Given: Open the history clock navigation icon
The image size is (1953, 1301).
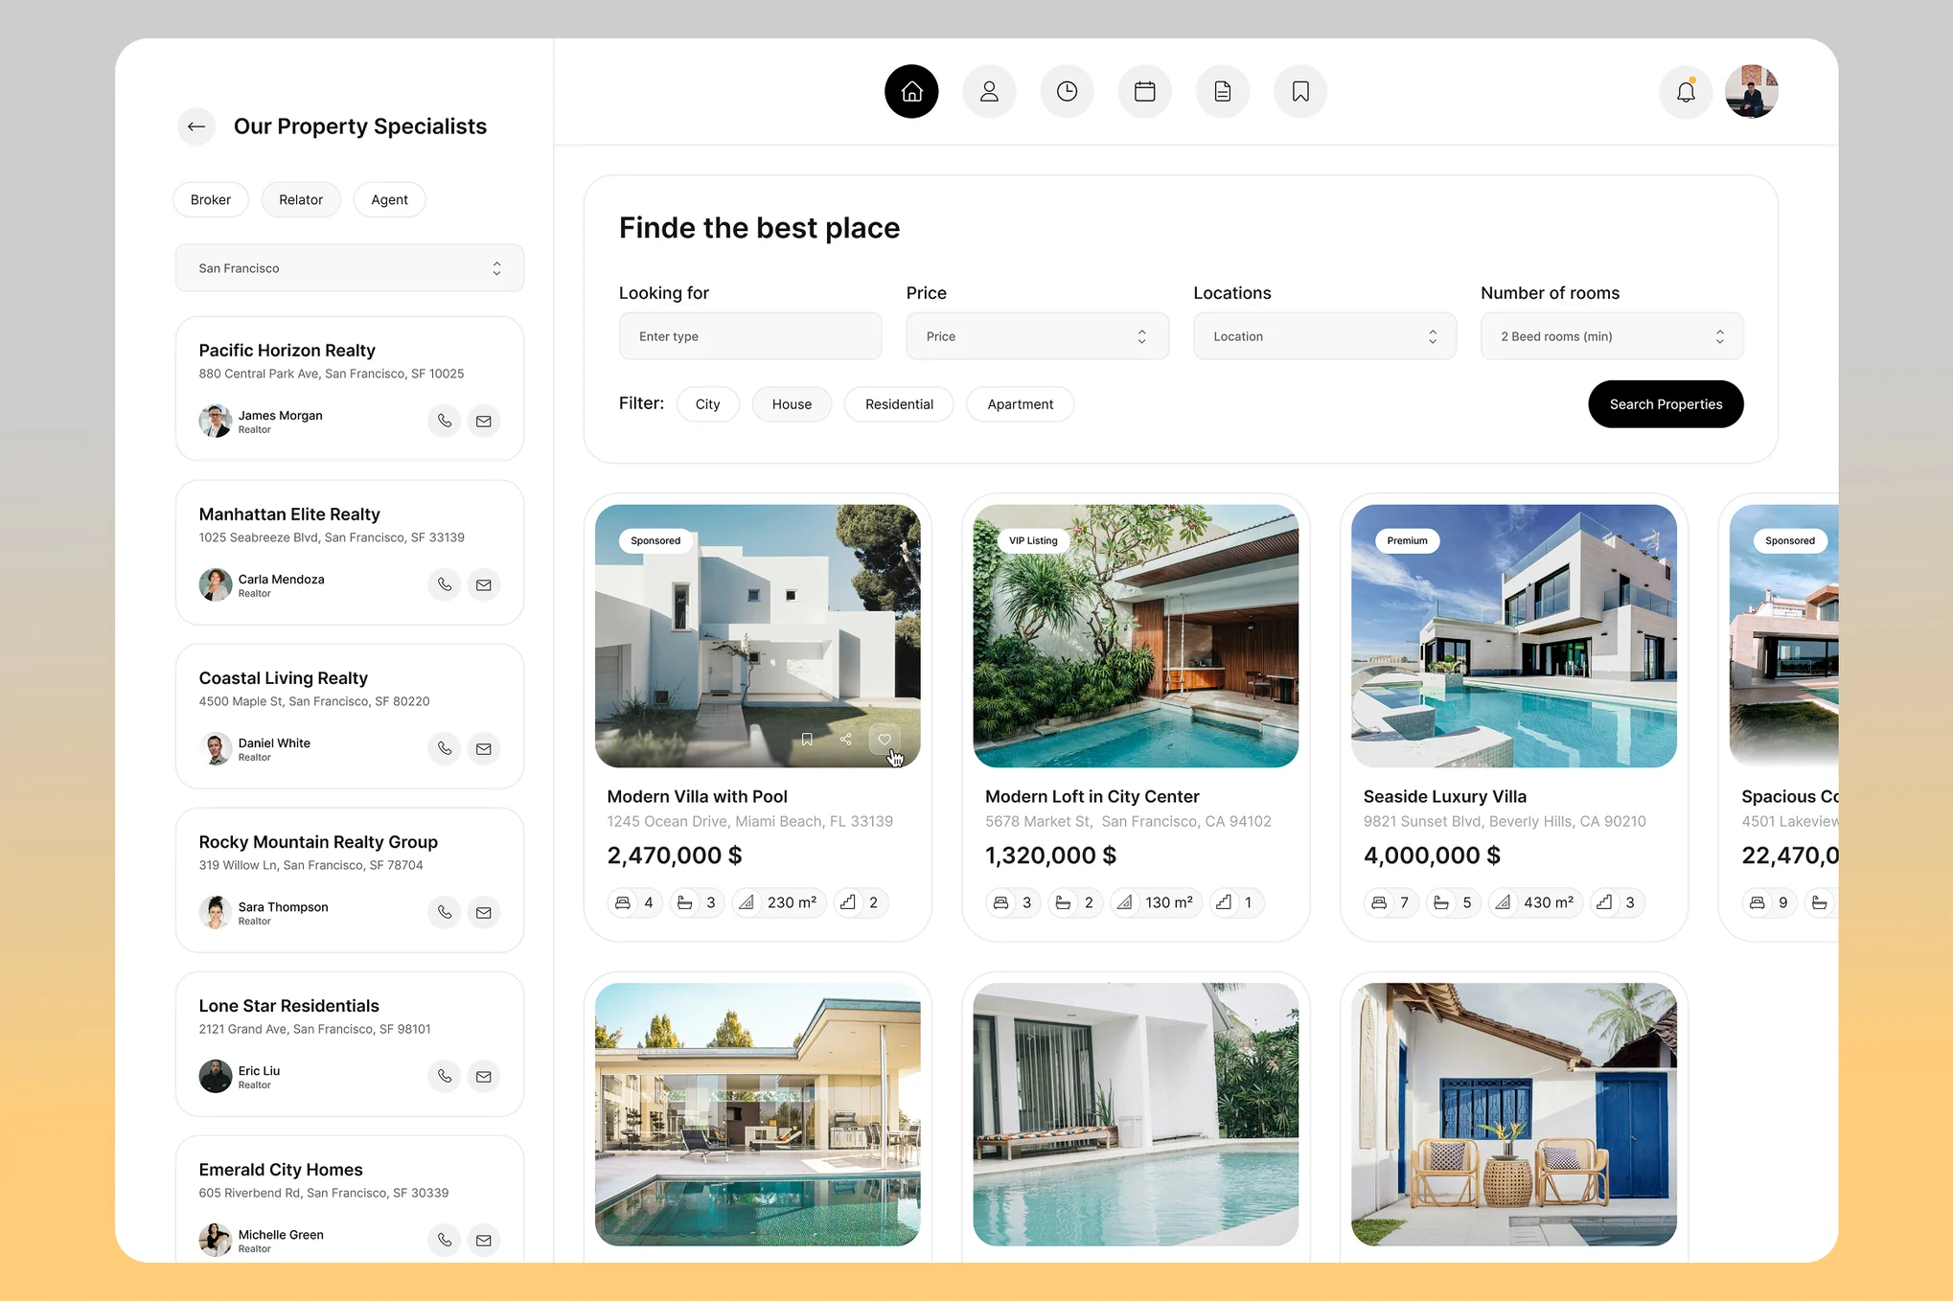Looking at the screenshot, I should click(x=1067, y=92).
